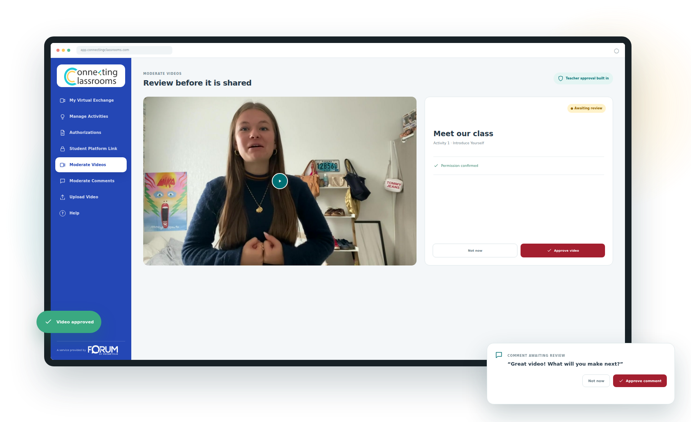
Task: Select Student Platform Link
Action: [x=91, y=148]
